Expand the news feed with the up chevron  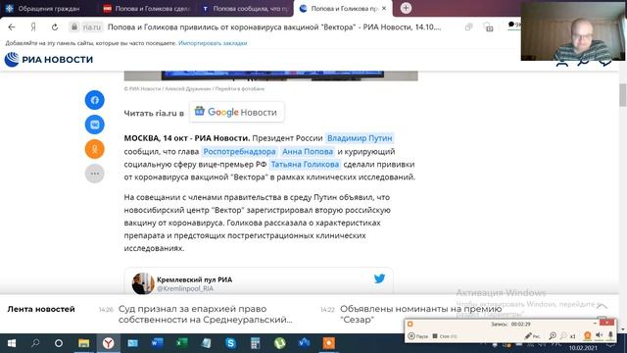602,306
